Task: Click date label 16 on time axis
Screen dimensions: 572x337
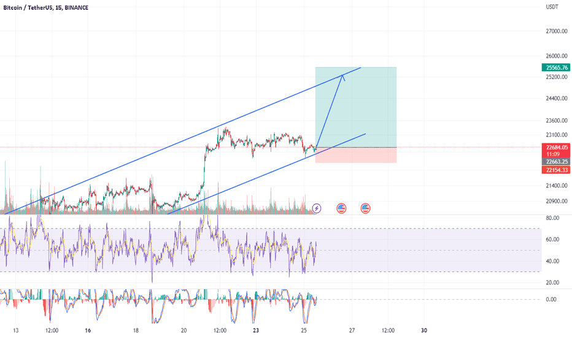Action: 88,330
